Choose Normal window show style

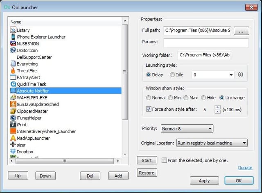[x=148, y=98]
